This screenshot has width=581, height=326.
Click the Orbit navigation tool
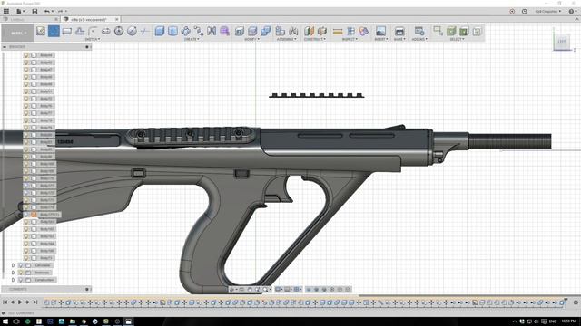232,290
